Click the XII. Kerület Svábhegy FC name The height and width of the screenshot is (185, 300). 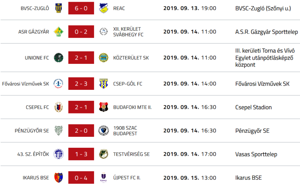(x=128, y=32)
